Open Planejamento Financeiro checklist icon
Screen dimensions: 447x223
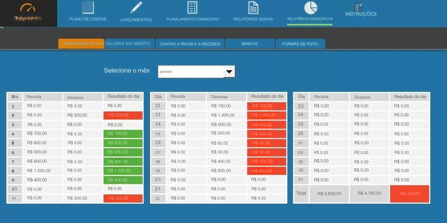193,7
